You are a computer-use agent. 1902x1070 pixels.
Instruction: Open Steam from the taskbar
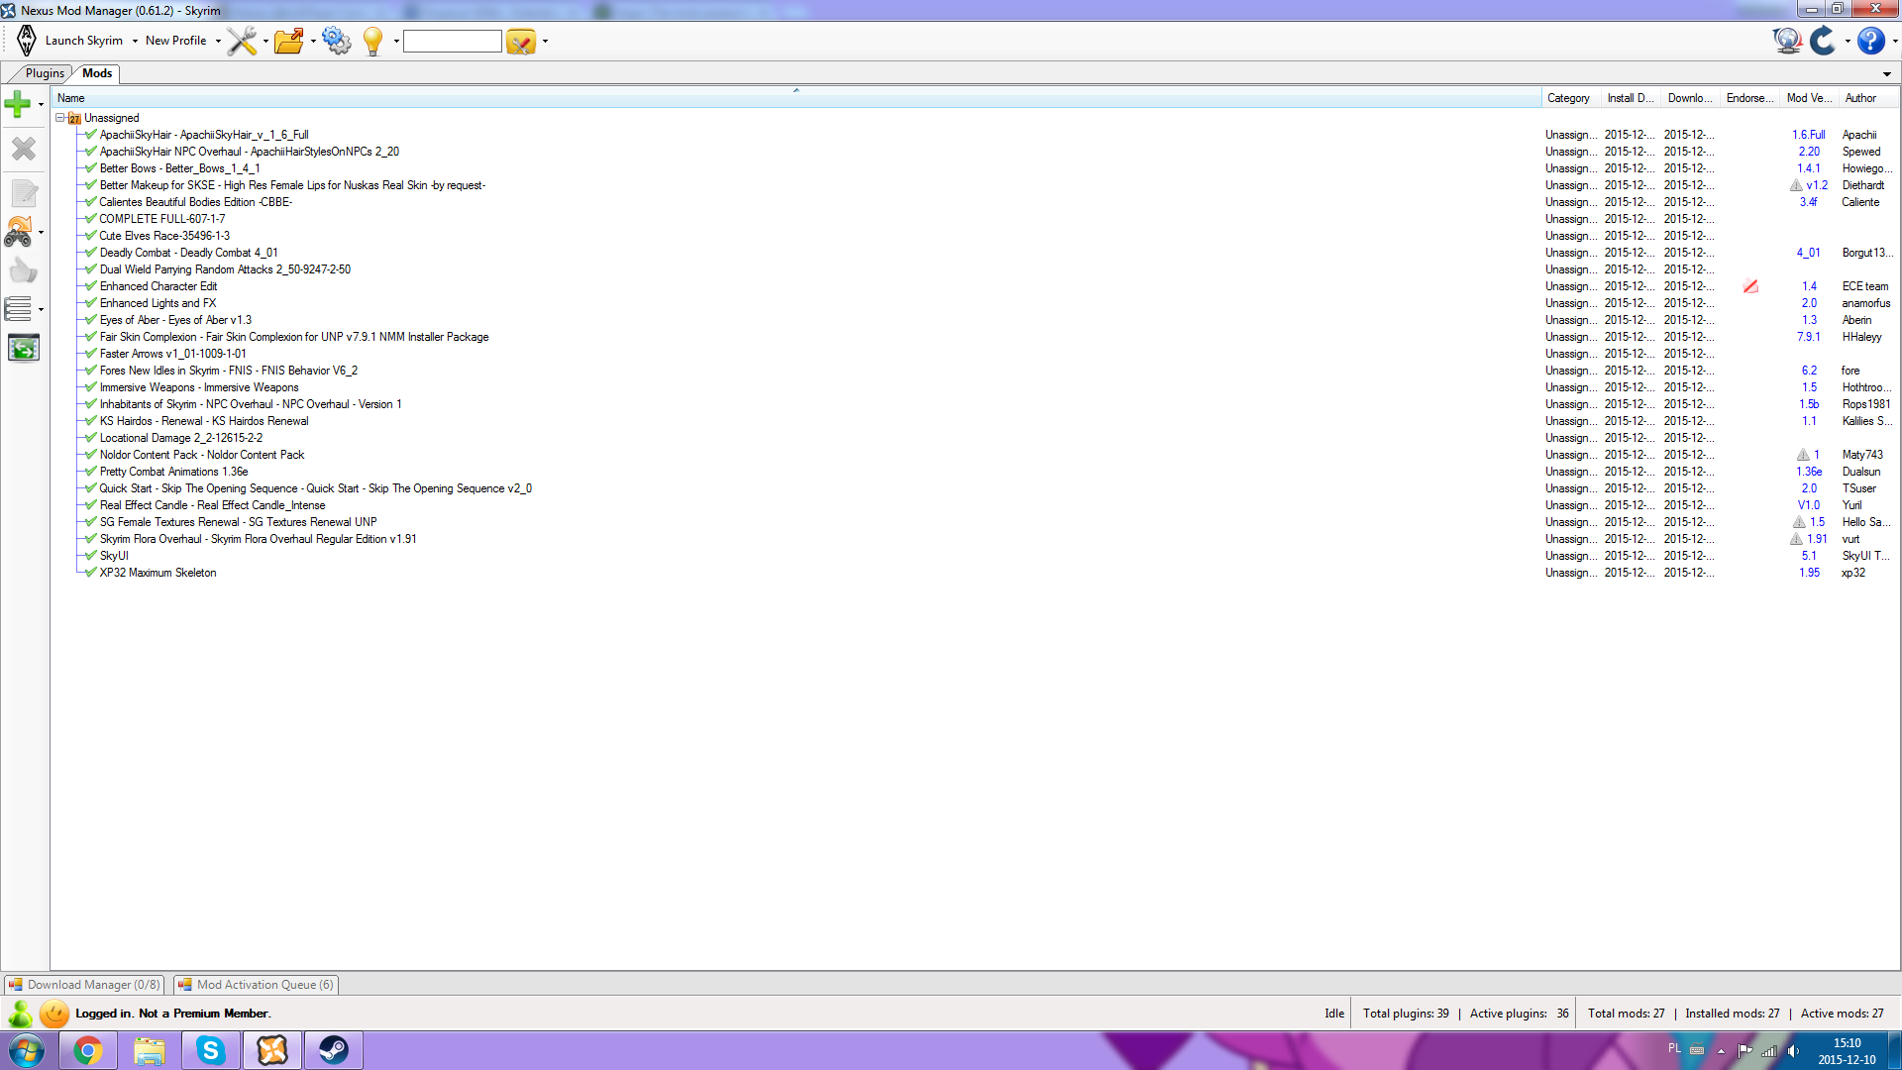pyautogui.click(x=334, y=1050)
